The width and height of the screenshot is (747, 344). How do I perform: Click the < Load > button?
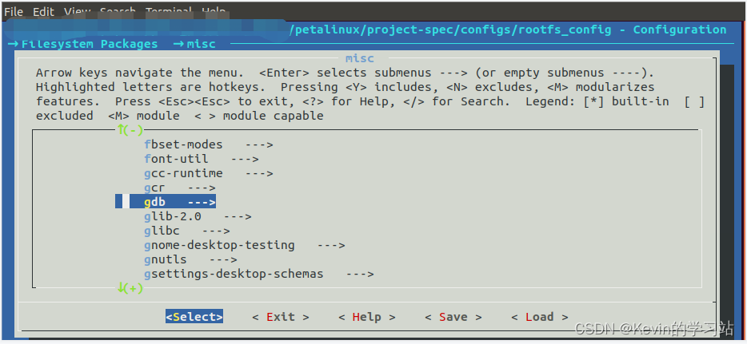click(539, 317)
